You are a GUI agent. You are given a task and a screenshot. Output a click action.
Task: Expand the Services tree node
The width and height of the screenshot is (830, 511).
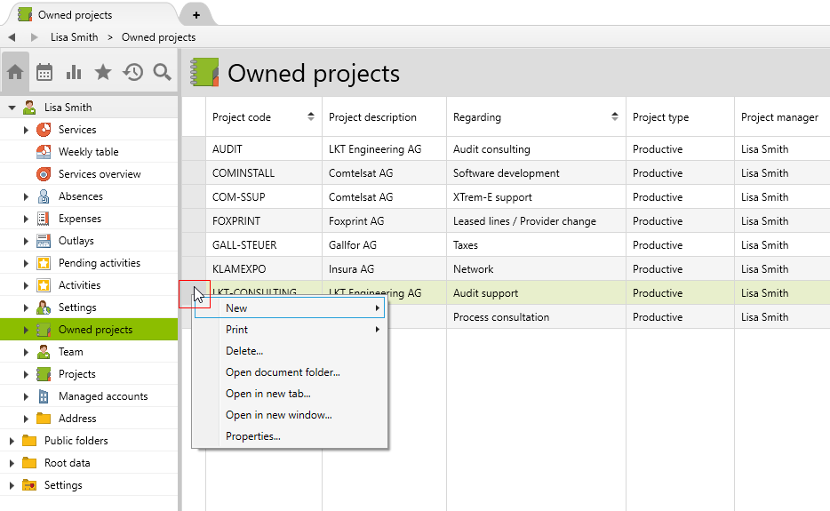(27, 130)
